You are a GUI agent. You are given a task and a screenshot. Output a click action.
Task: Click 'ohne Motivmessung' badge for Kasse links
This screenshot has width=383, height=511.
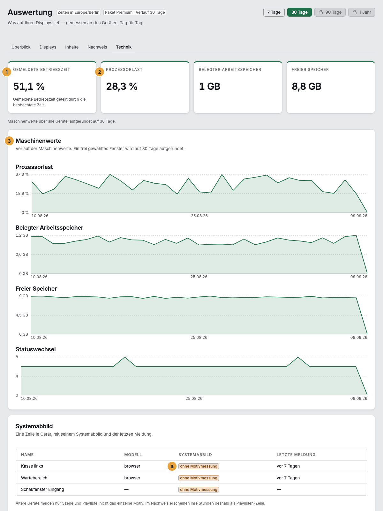point(199,466)
